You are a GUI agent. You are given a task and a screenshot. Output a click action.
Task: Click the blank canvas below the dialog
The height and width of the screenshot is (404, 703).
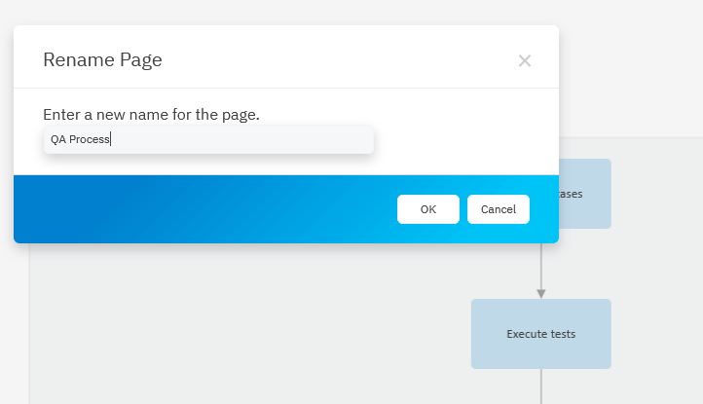(243, 321)
